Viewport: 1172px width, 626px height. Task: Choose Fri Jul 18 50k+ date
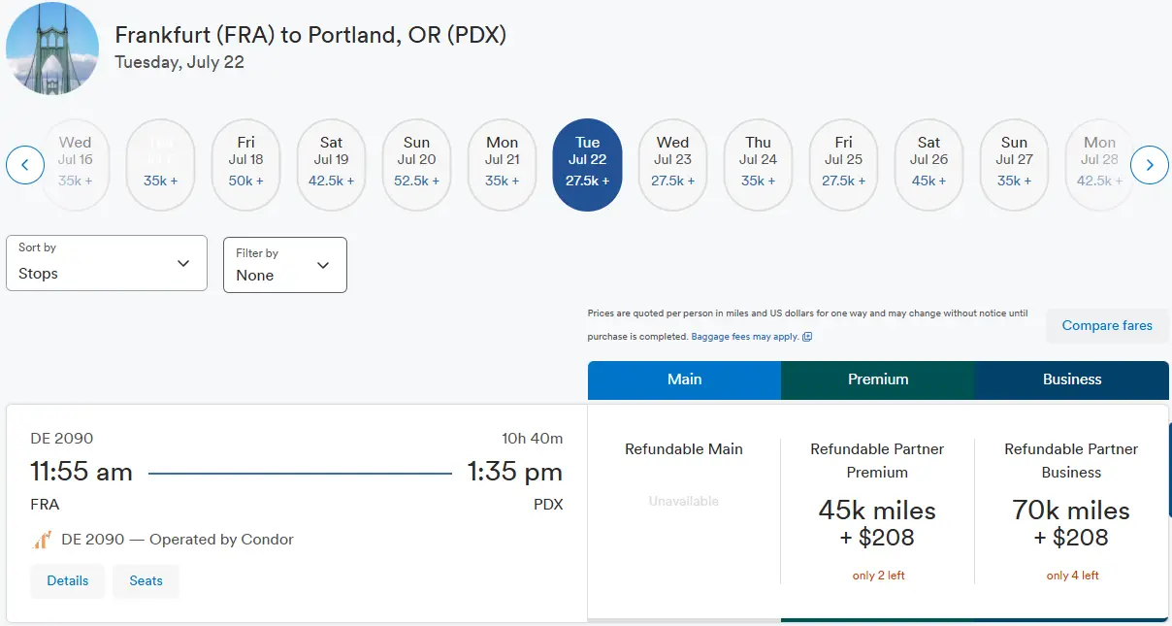pos(246,165)
